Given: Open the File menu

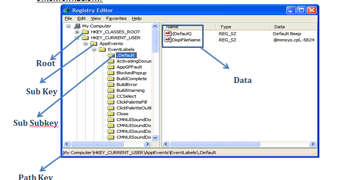Looking at the screenshot, I should point(68,19).
